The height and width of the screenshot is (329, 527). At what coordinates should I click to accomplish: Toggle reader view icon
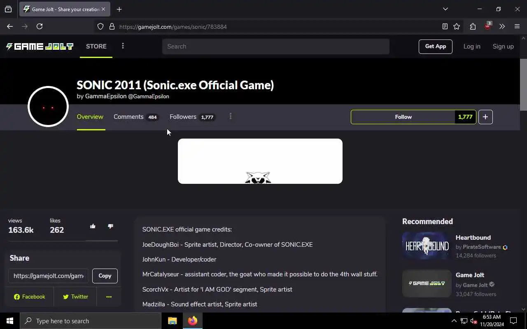[445, 26]
